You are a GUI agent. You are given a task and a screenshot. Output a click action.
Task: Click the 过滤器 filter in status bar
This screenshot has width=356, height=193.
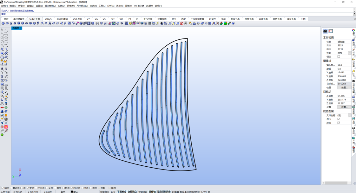[175, 192]
